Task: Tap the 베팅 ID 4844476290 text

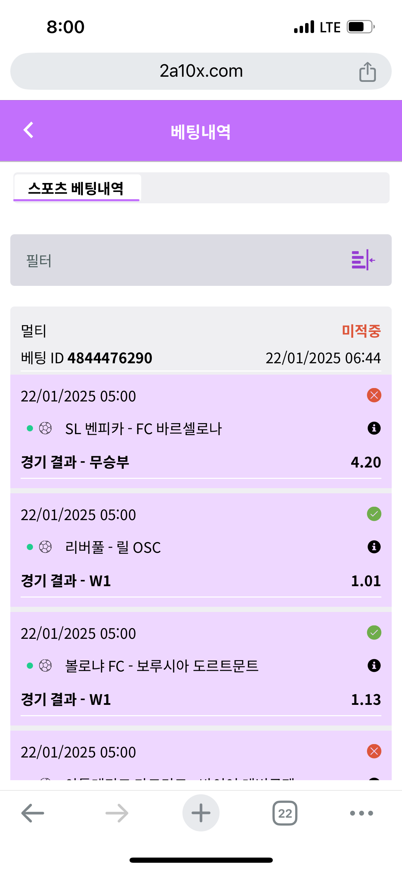Action: pyautogui.click(x=87, y=358)
